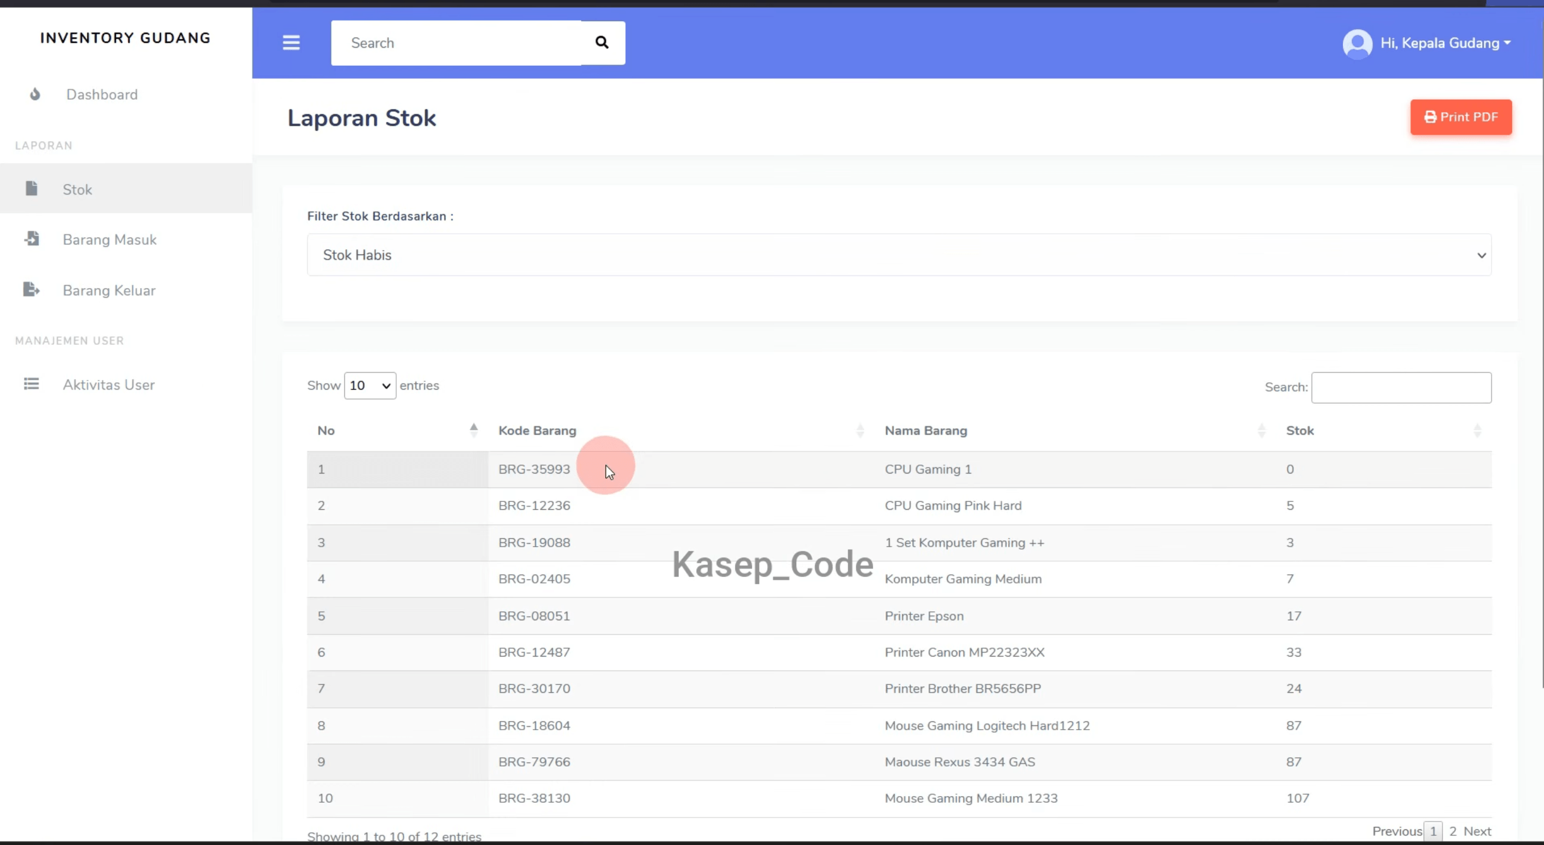This screenshot has width=1544, height=845.
Task: Click the Previous pagination link
Action: (x=1397, y=831)
